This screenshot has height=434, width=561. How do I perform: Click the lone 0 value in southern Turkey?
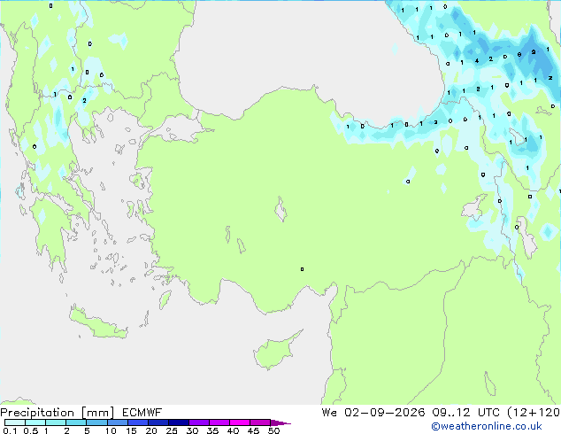click(x=302, y=269)
